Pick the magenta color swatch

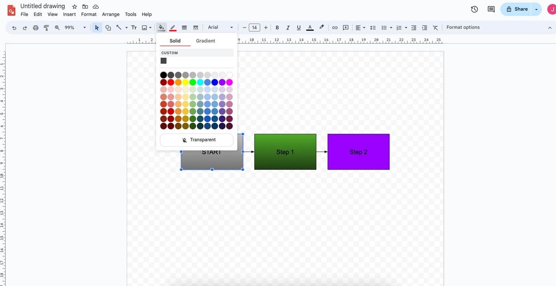(229, 82)
